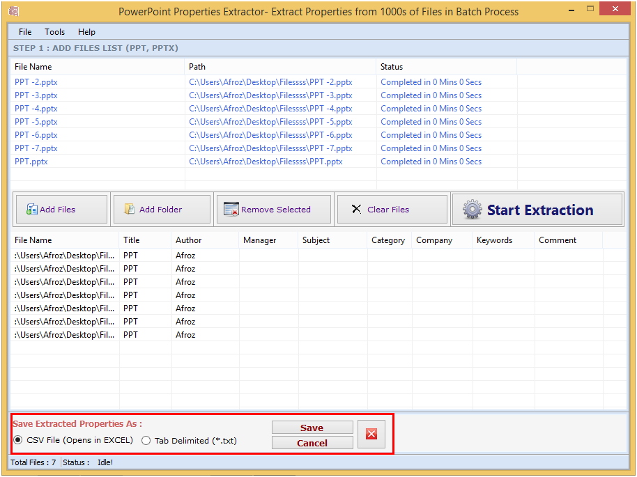Click the Cancel button
637x477 pixels.
tap(312, 443)
